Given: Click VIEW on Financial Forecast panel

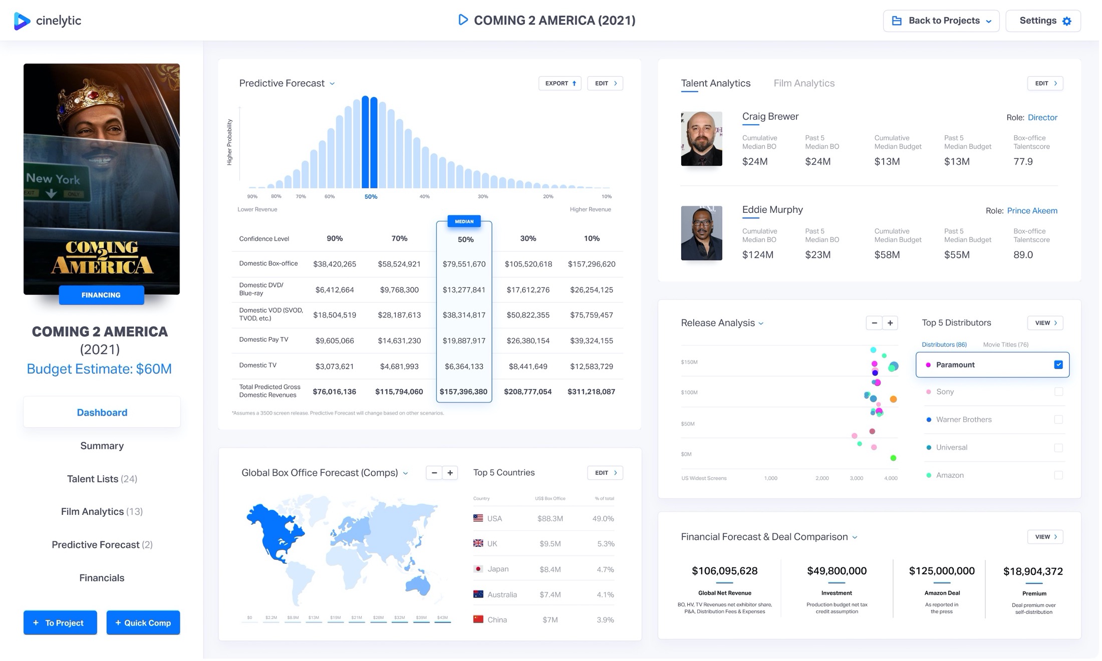Looking at the screenshot, I should tap(1045, 537).
